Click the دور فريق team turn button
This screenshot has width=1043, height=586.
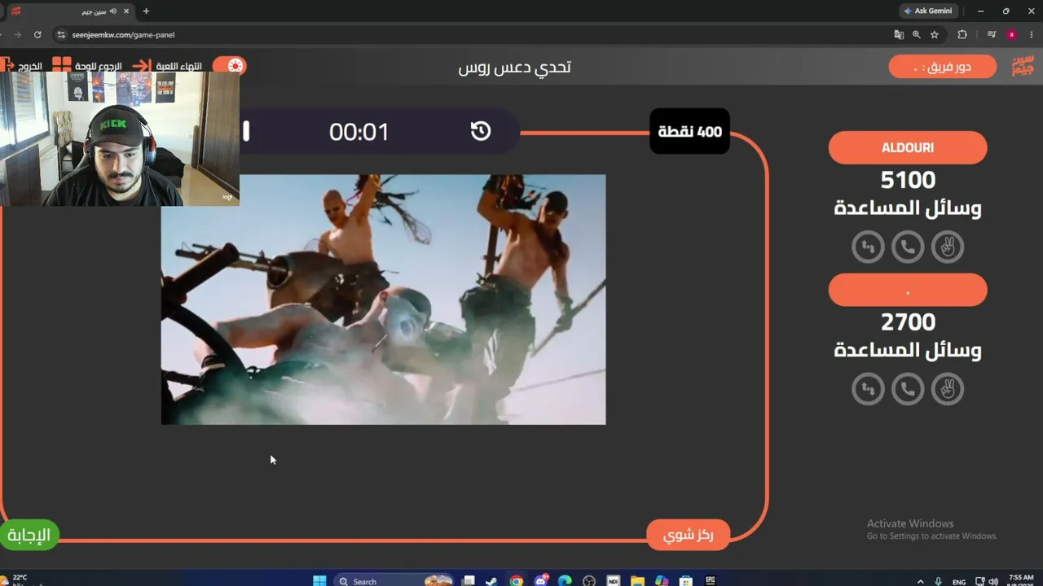[x=942, y=67]
